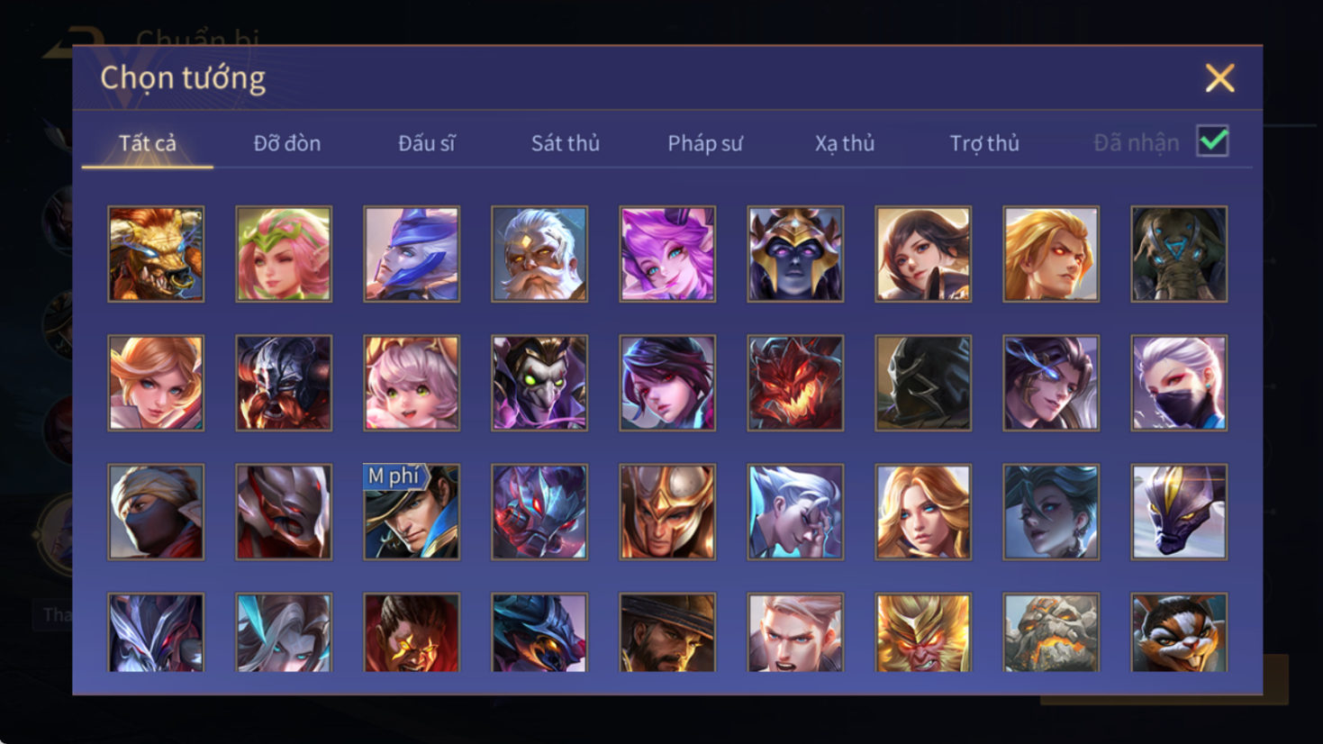This screenshot has width=1323, height=744.
Task: Toggle the 'Đã nhận' checkbox
Action: 1213,141
